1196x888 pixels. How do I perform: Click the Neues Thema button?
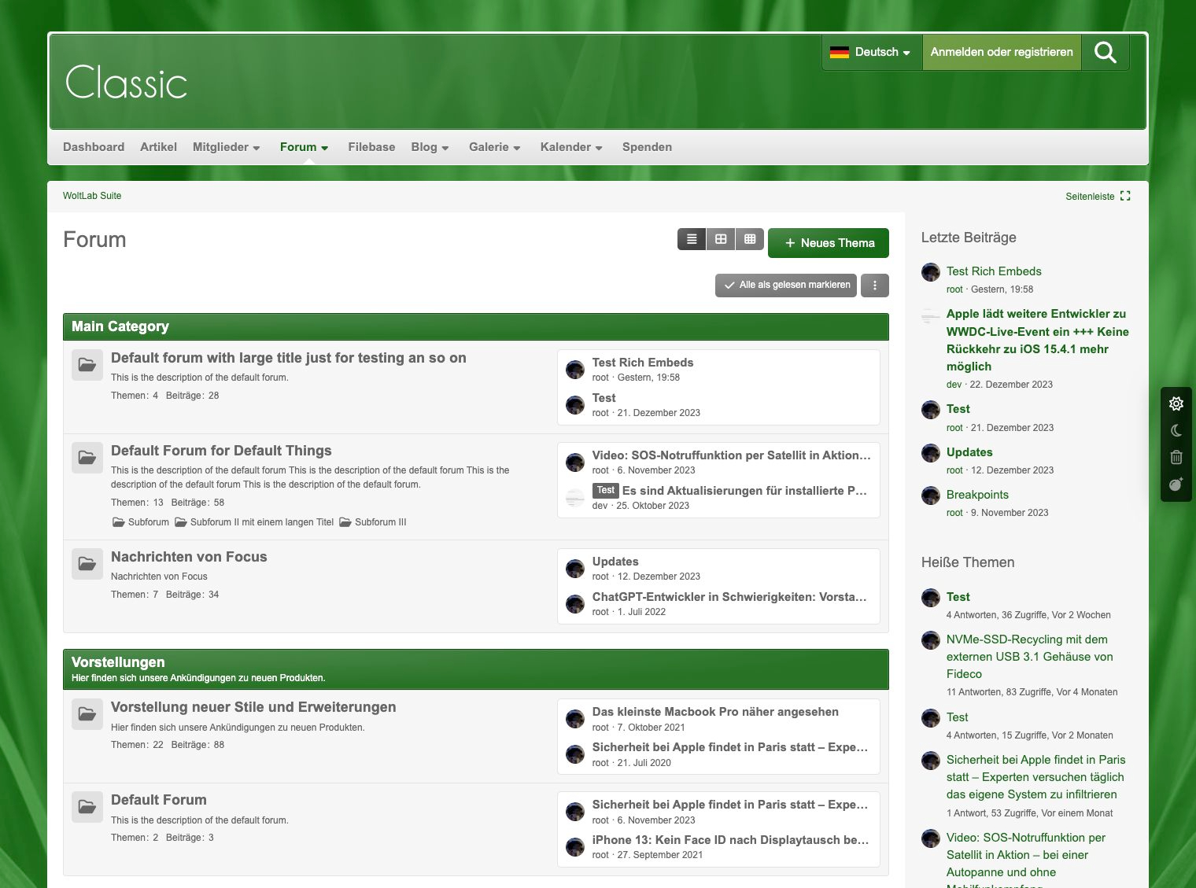[829, 243]
